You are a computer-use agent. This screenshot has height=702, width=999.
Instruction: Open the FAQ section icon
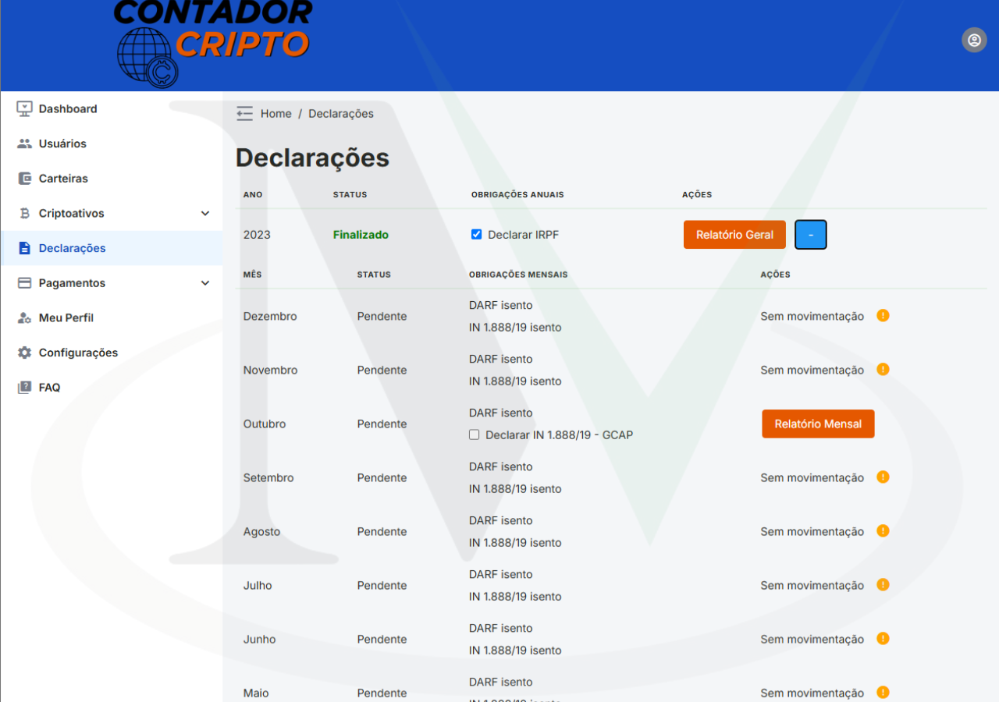point(23,387)
